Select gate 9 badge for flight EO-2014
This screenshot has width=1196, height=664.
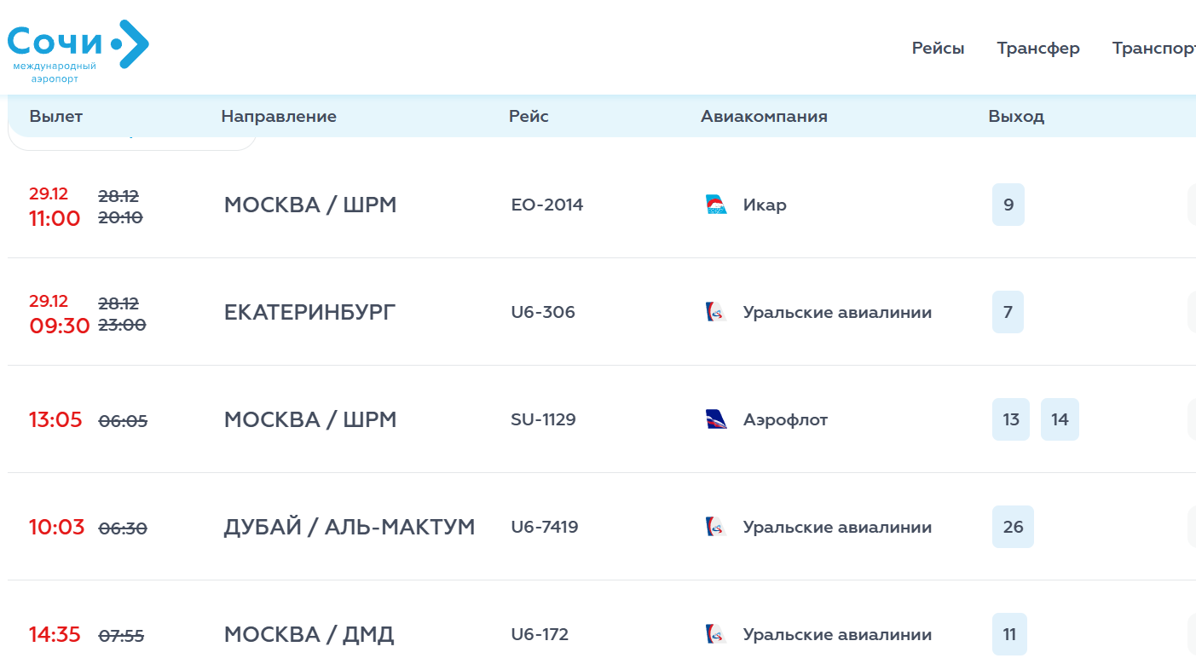[1008, 205]
